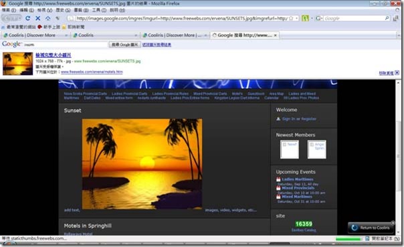Click first Newest Members avatar placeholder
Image resolution: width=404 pixels, height=247 pixels.
coord(290,149)
